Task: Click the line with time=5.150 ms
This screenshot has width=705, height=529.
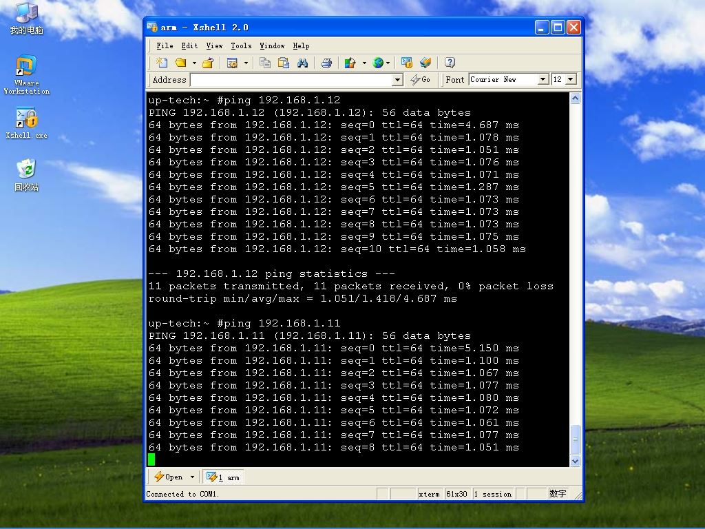Action: coord(334,348)
